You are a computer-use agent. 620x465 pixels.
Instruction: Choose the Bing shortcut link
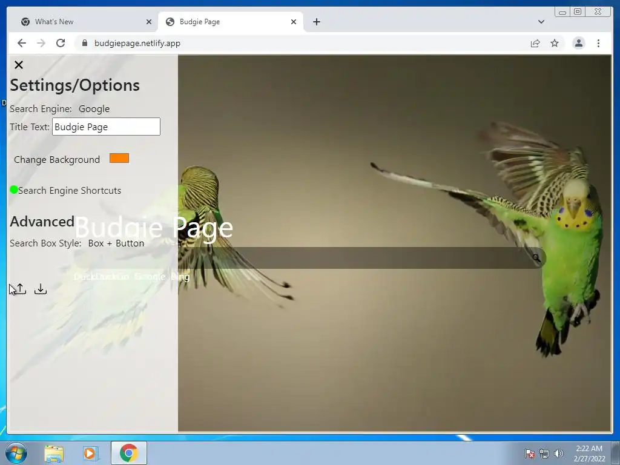pyautogui.click(x=180, y=277)
